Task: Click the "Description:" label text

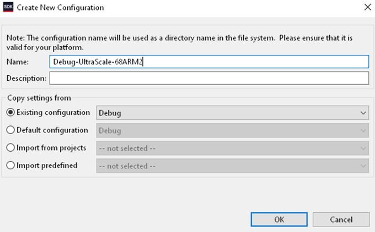Action: click(x=26, y=79)
